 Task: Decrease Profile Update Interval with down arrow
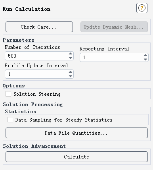(x=71, y=76)
